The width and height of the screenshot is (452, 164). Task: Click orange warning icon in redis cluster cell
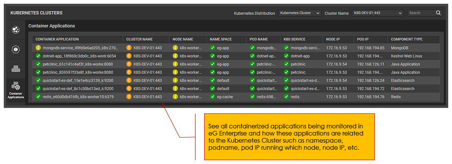point(129,97)
